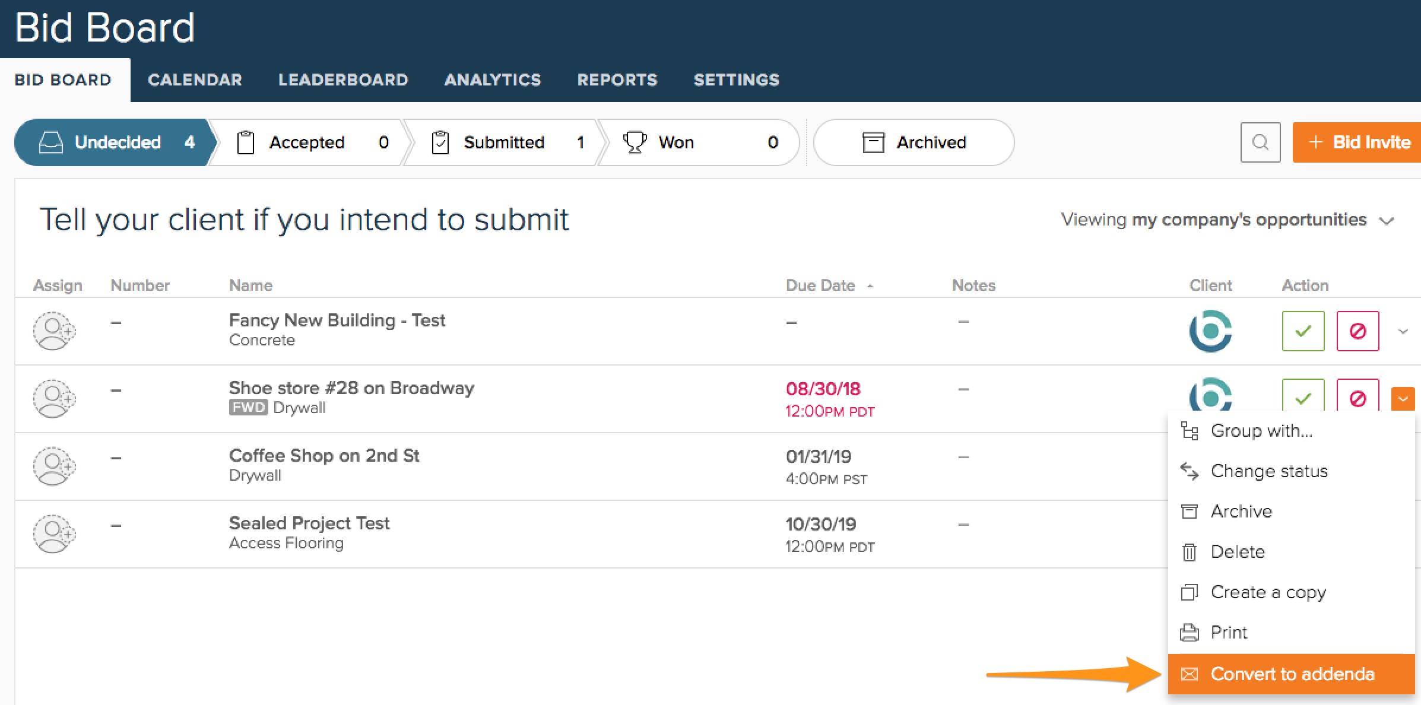
Task: Assign user to Fancy New Building bid
Action: click(x=53, y=331)
